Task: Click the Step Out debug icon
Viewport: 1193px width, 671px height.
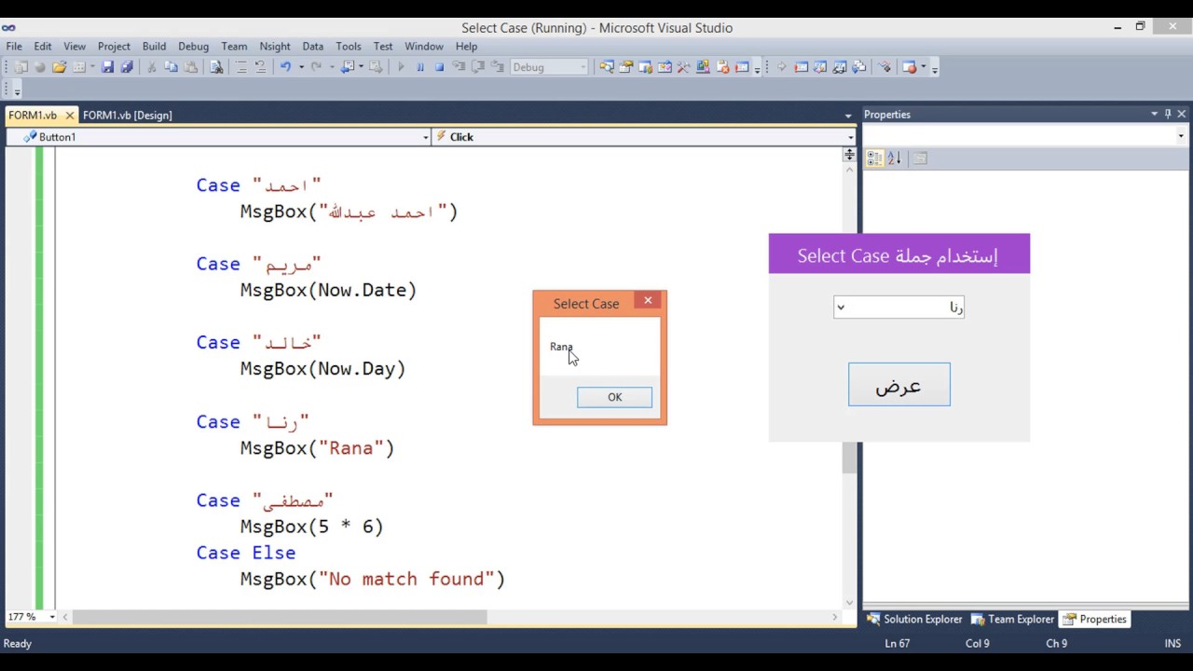Action: tap(498, 67)
